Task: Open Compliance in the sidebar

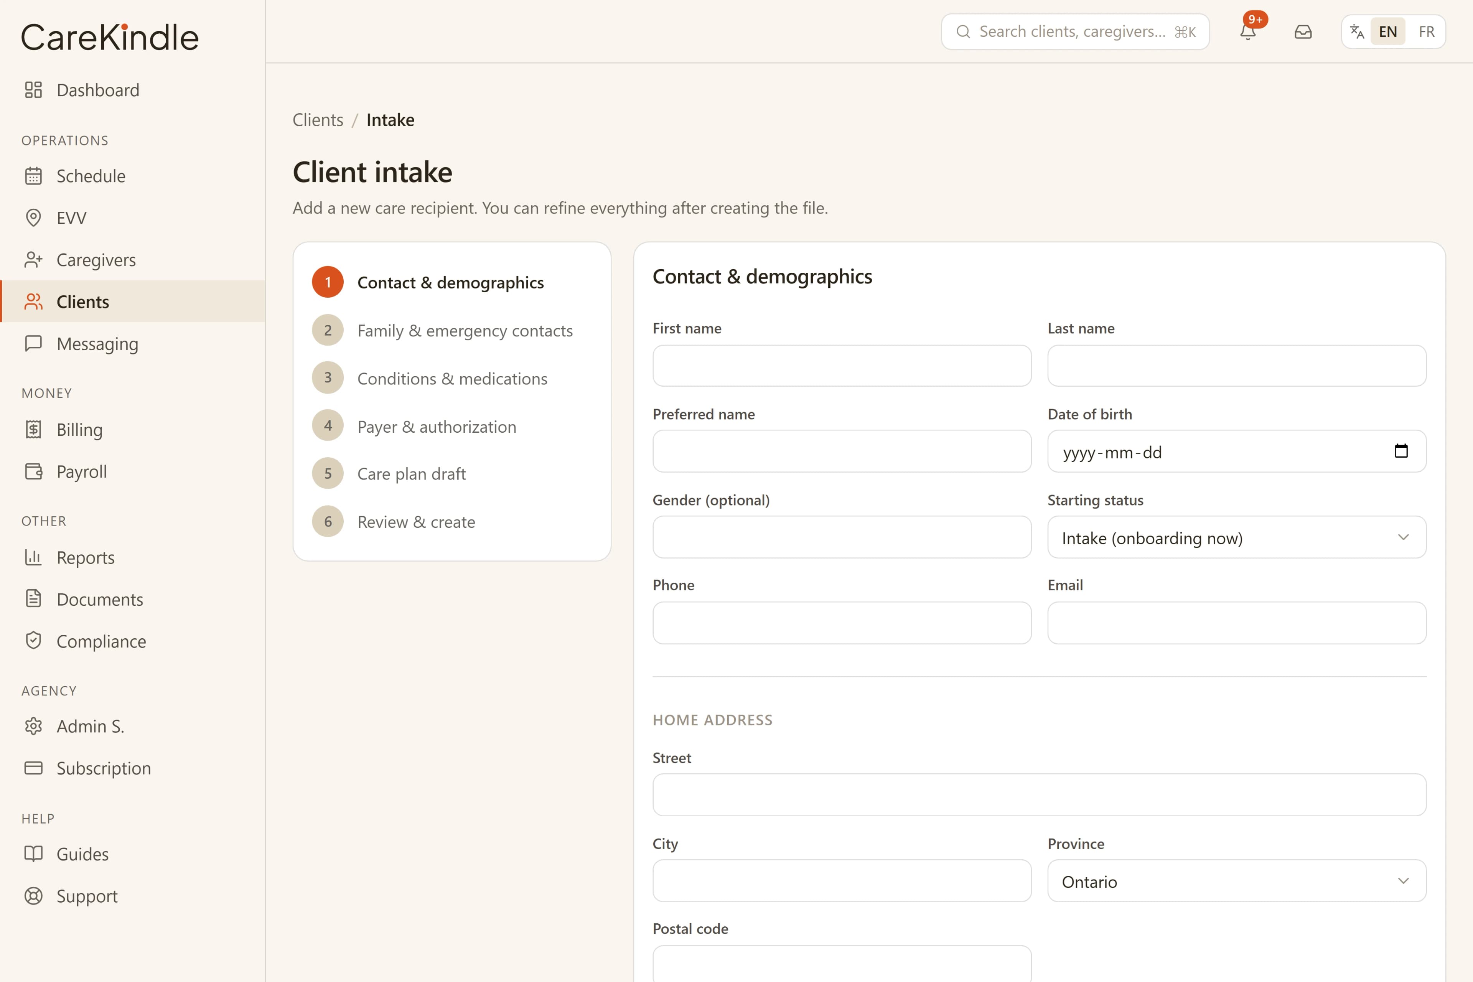Action: (133, 641)
